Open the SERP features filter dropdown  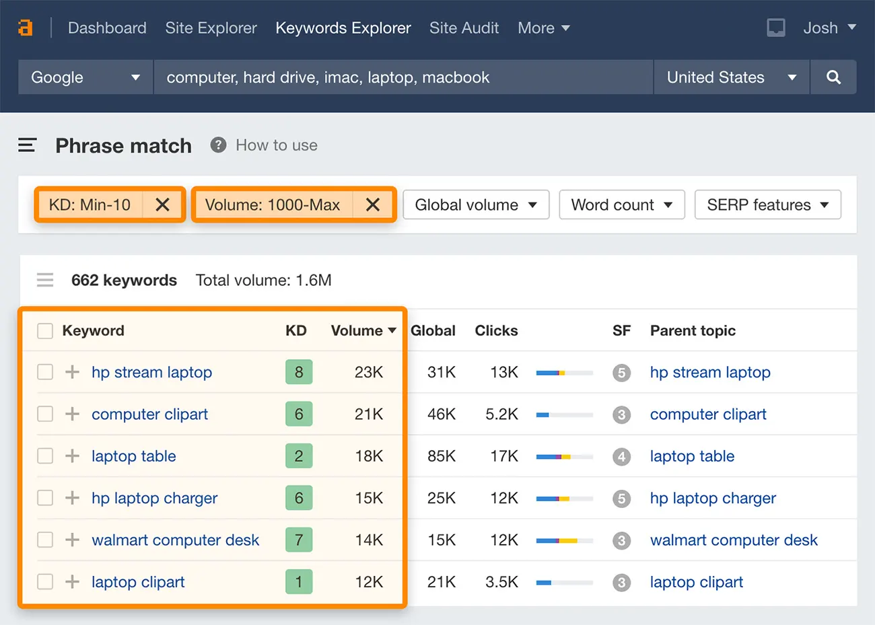point(767,205)
